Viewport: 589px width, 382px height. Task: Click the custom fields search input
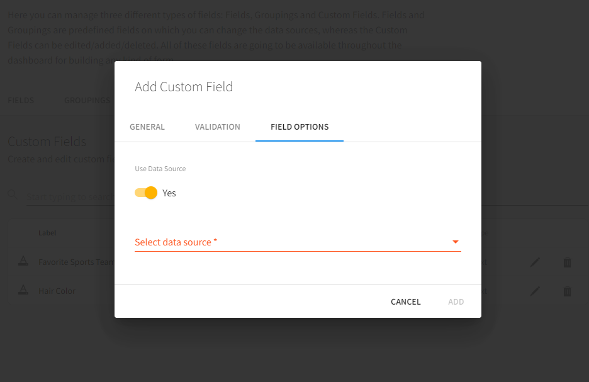coord(69,198)
